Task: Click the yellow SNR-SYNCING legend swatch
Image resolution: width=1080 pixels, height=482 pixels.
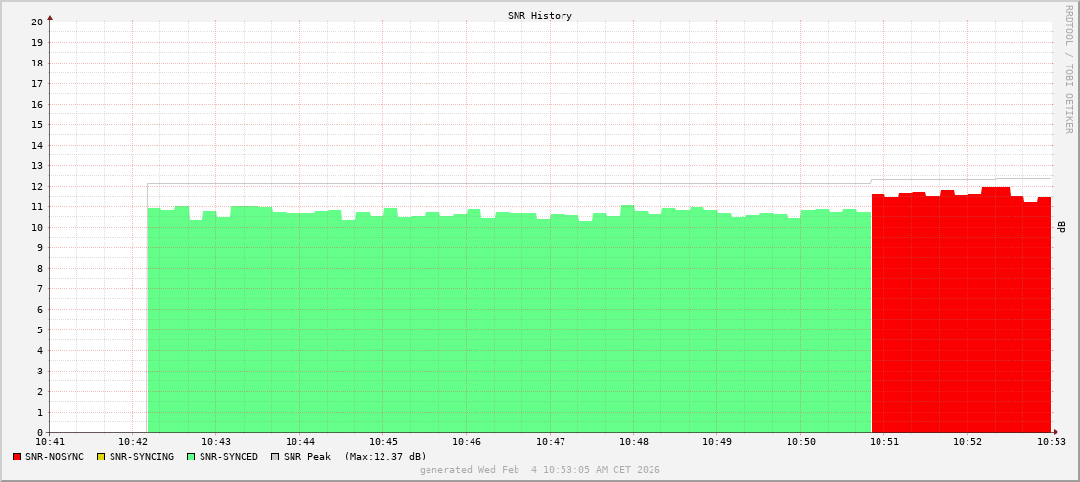Action: (100, 457)
